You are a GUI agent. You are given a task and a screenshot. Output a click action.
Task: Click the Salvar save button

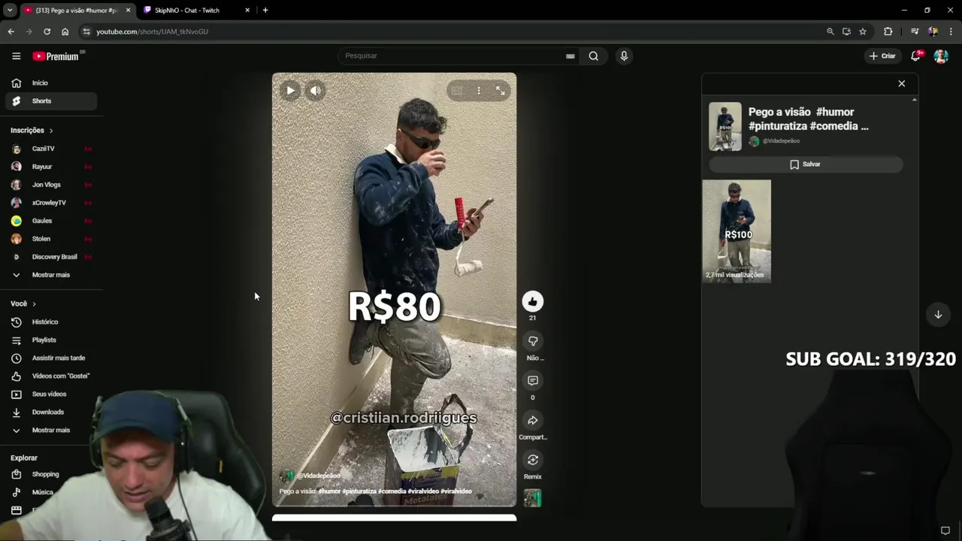805,164
